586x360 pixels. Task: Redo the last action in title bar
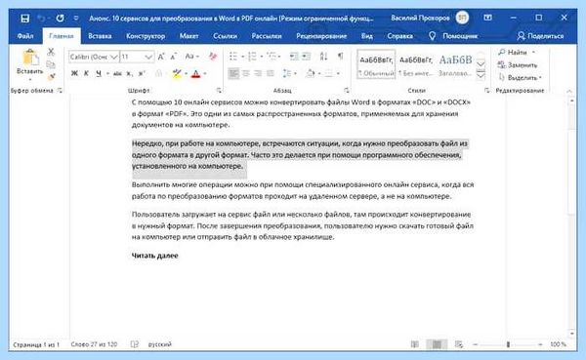tap(60, 18)
